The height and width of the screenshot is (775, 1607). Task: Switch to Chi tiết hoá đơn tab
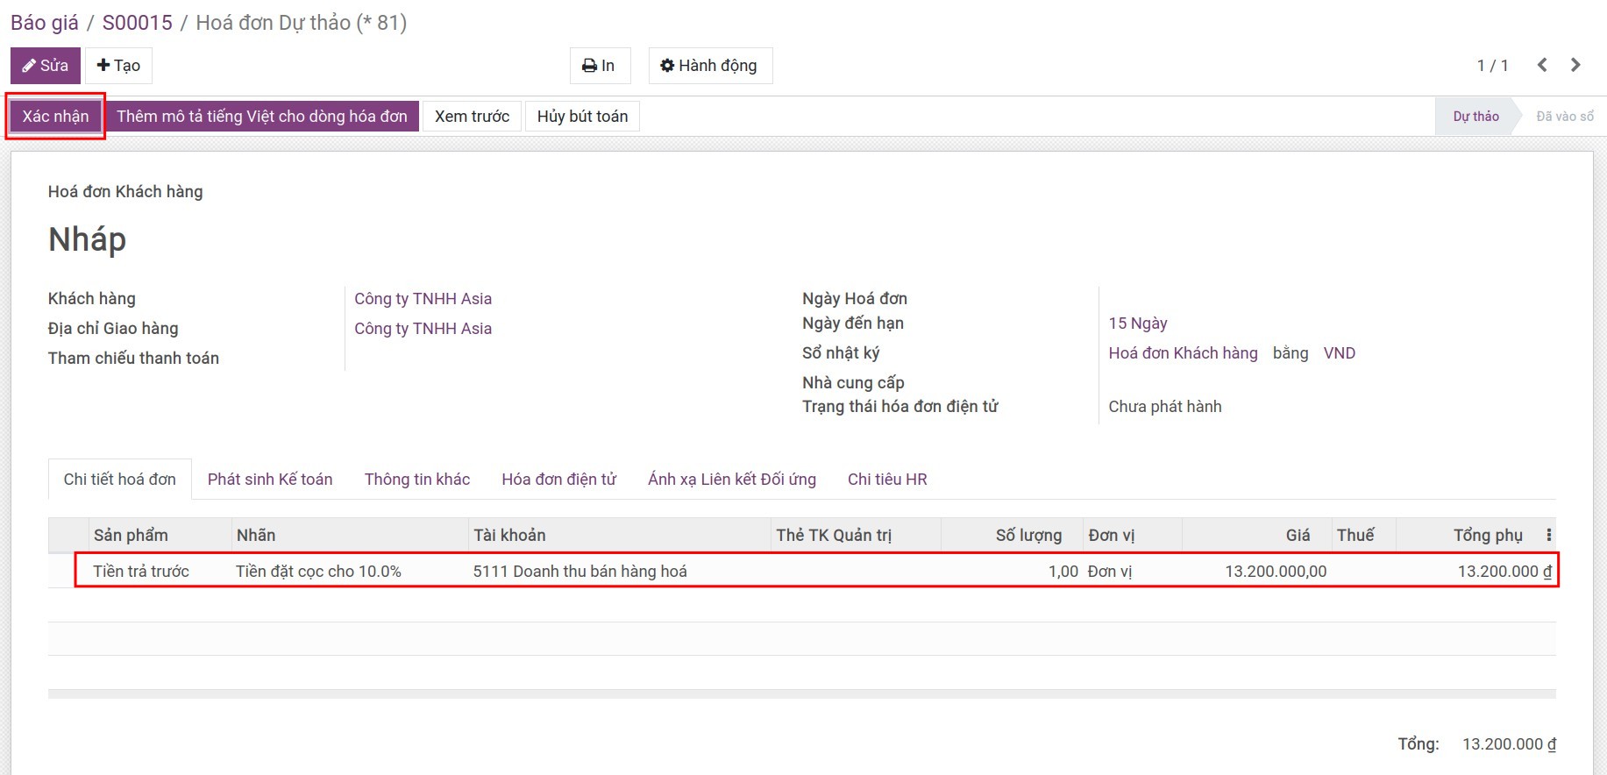click(x=120, y=480)
